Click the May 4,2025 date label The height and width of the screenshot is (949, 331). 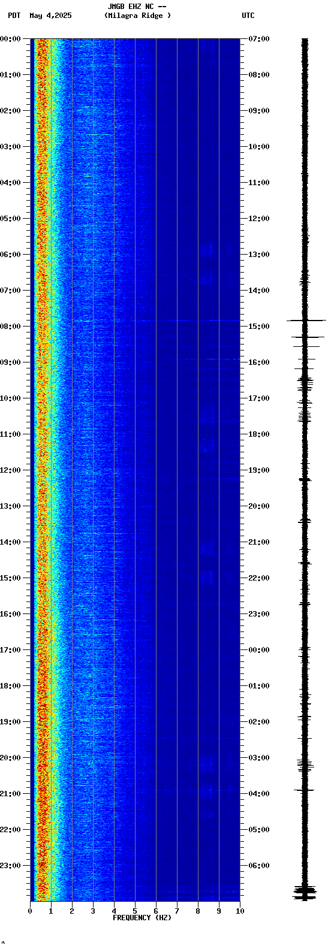(50, 16)
